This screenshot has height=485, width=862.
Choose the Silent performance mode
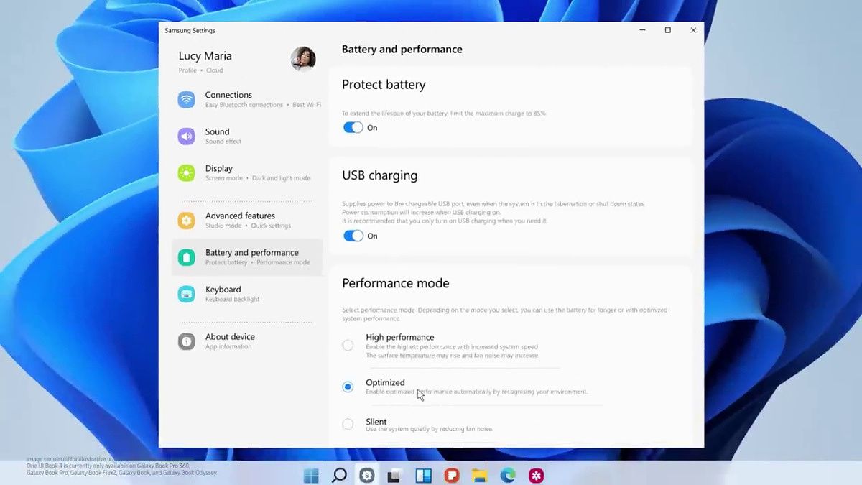[x=348, y=424]
